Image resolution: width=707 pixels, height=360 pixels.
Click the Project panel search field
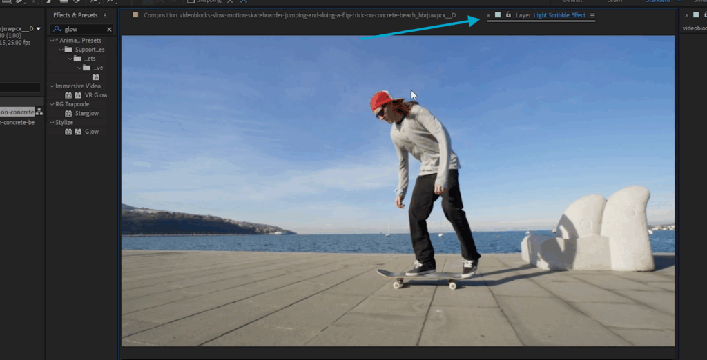[20, 88]
